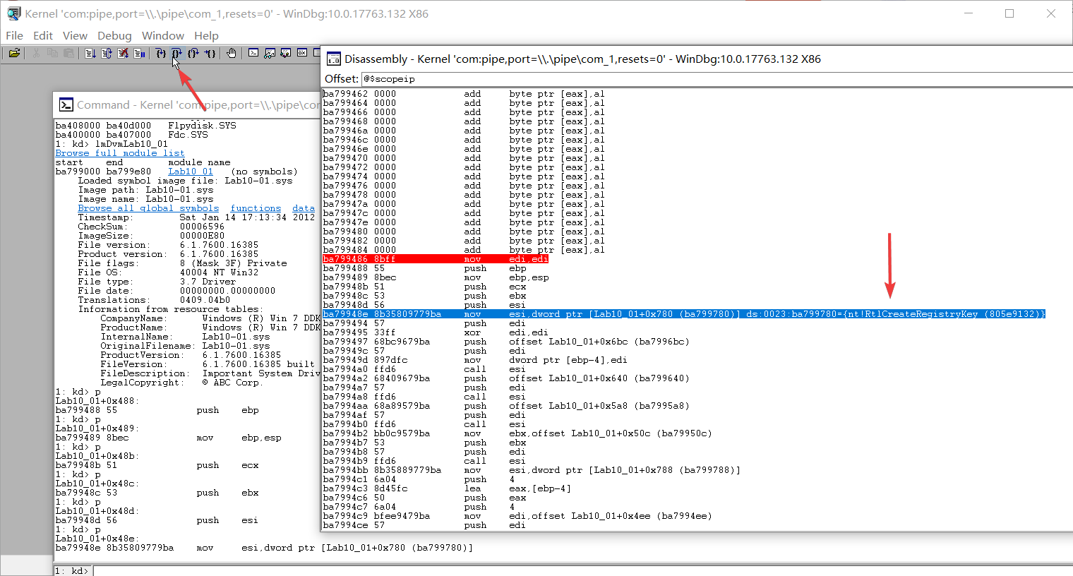Select the highlighted line ba79948e mov esi
The width and height of the screenshot is (1073, 576).
click(684, 314)
